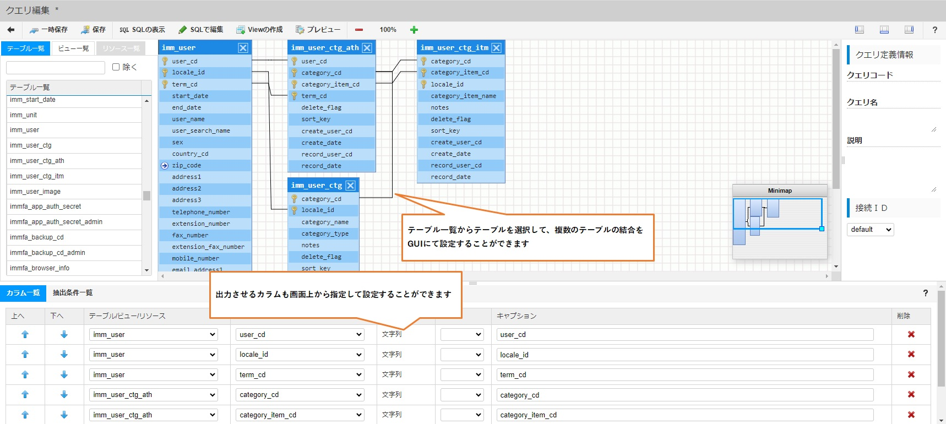Switch to the 抽出条件一覧 tab

[x=73, y=293]
